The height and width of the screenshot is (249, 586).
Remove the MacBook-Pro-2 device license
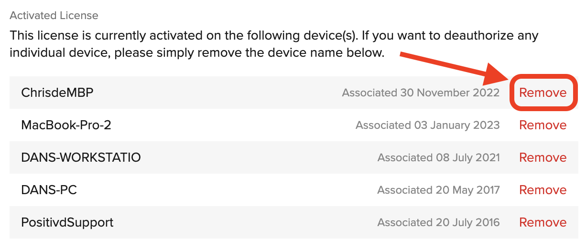click(543, 125)
